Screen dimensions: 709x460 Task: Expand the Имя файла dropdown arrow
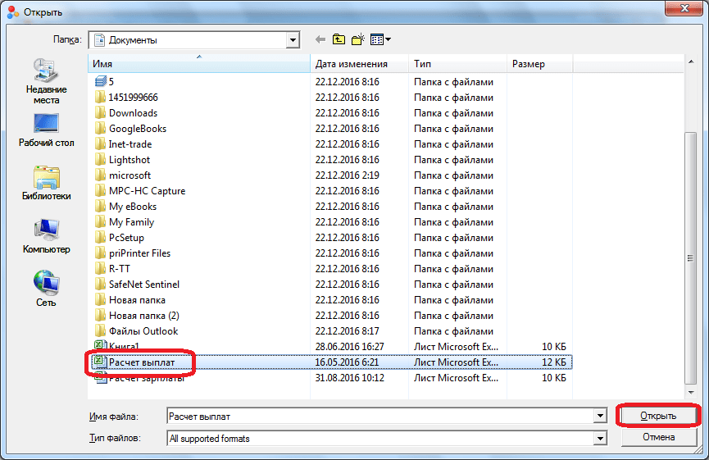(x=600, y=417)
